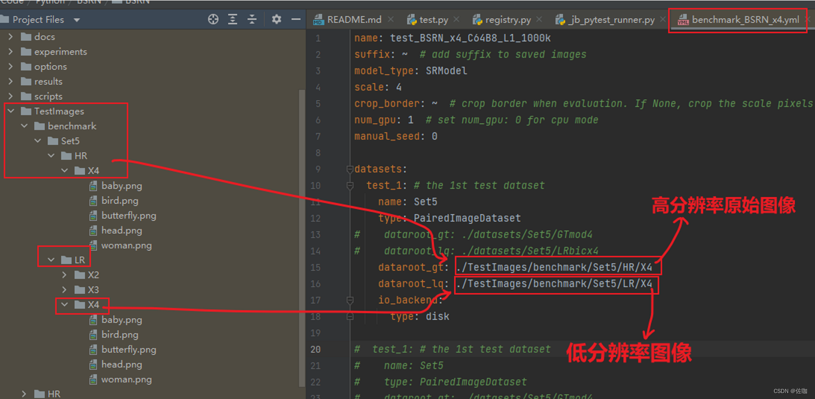Expand the X3 folder chevron
The width and height of the screenshot is (815, 399).
64,289
